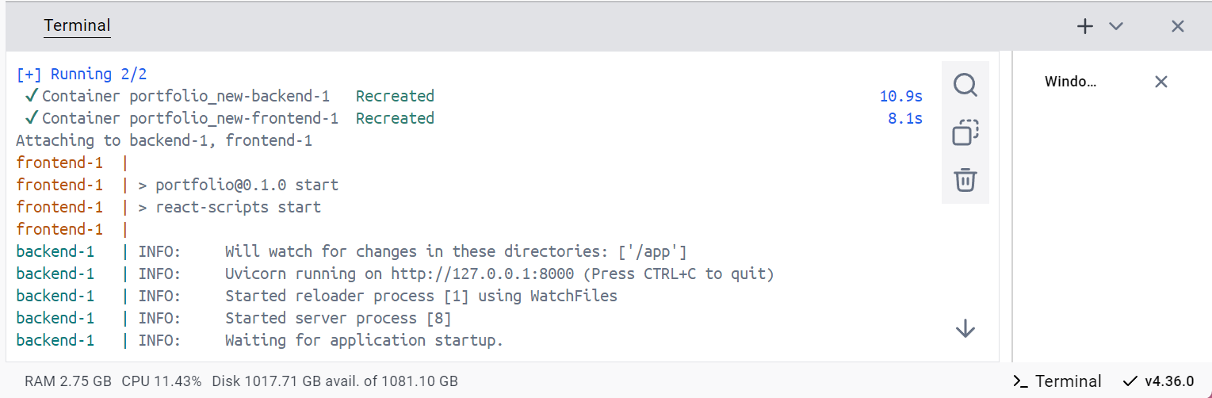Viewport: 1212px width, 398px height.
Task: Click the status bar terminal prompt icon
Action: tap(1020, 381)
